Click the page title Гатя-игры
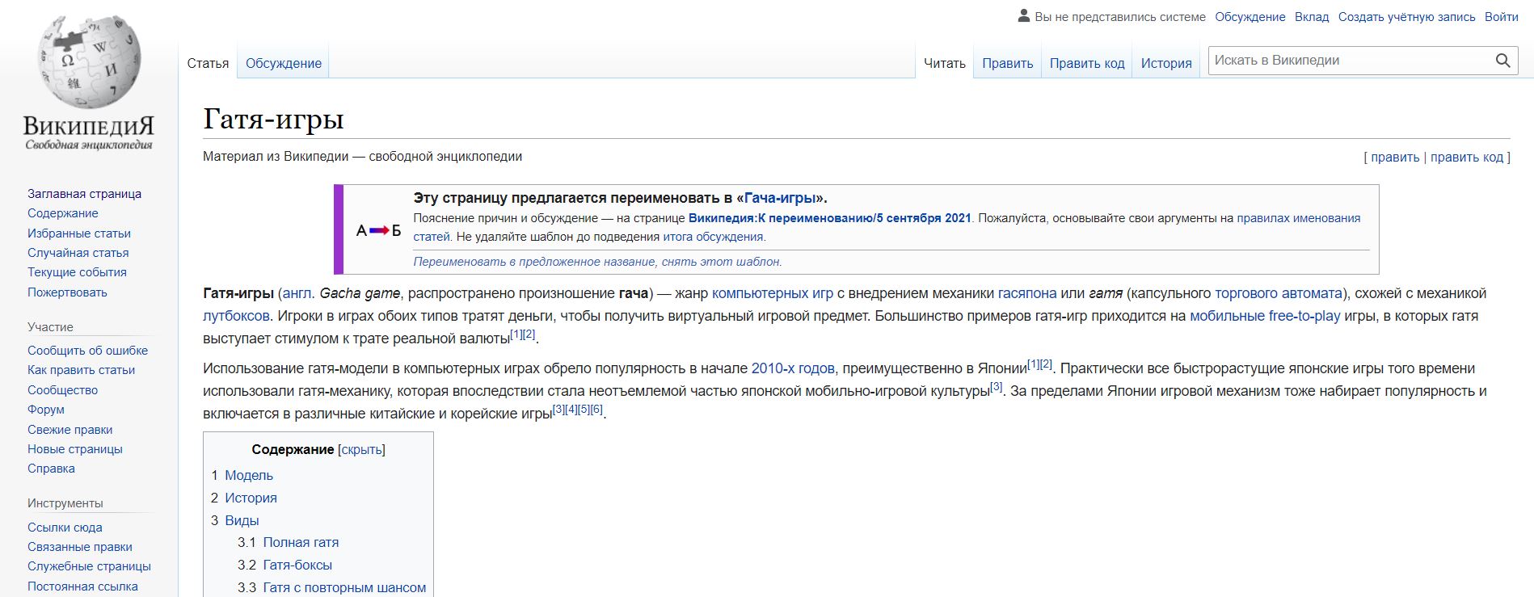Image resolution: width=1534 pixels, height=597 pixels. tap(273, 120)
